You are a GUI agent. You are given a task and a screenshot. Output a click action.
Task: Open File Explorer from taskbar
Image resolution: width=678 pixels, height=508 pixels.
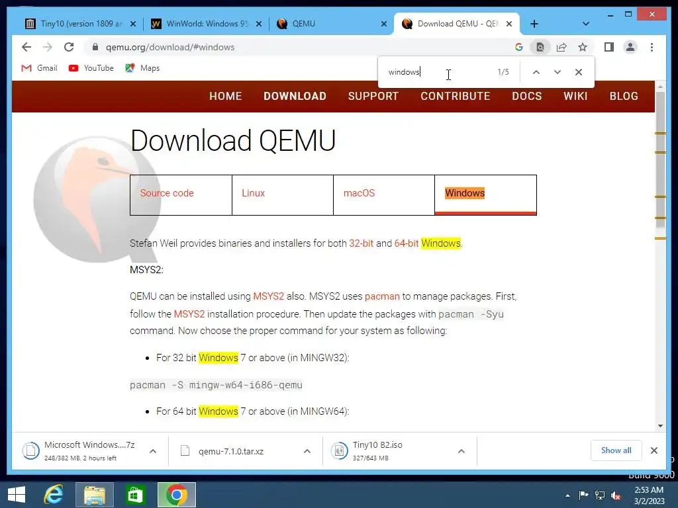(x=94, y=495)
